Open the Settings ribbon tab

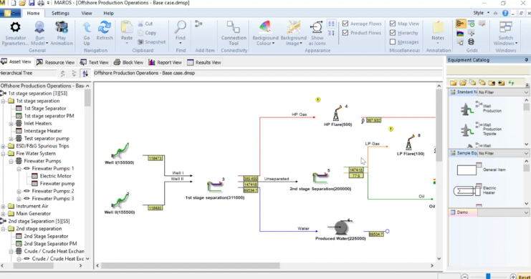pyautogui.click(x=60, y=13)
